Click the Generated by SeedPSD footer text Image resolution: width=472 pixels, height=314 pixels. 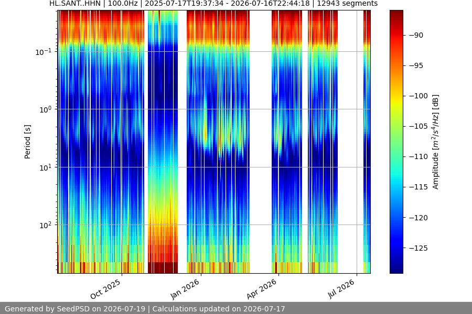[145, 309]
